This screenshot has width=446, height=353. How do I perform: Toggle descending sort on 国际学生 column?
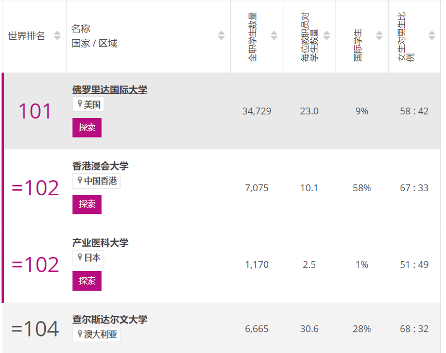pyautogui.click(x=379, y=35)
